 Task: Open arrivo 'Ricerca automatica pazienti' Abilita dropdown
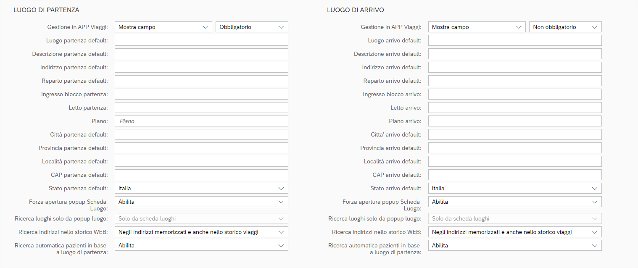point(515,246)
